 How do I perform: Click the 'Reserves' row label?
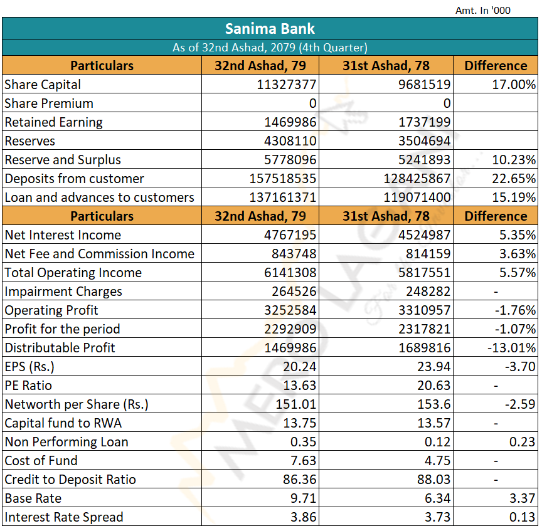click(30, 141)
